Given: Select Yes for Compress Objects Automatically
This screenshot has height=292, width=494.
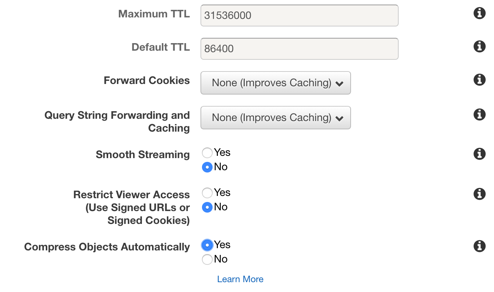Looking at the screenshot, I should pyautogui.click(x=207, y=245).
